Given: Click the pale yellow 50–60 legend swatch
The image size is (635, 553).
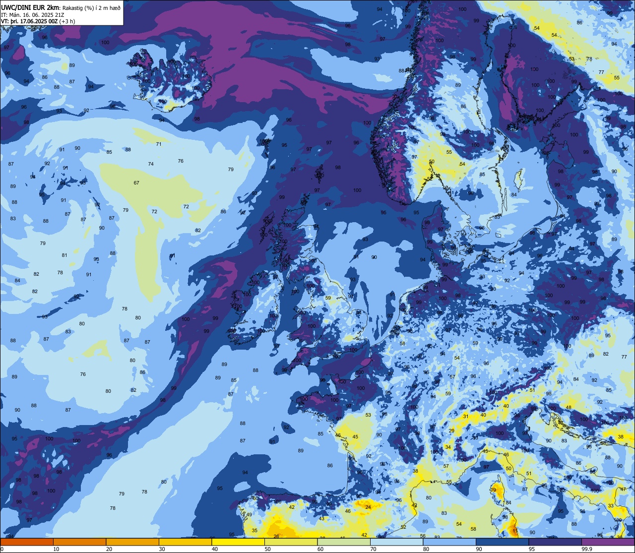Looking at the screenshot, I should click(291, 542).
